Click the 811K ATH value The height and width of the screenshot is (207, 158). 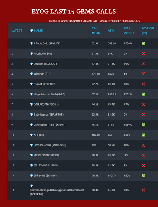point(111,125)
